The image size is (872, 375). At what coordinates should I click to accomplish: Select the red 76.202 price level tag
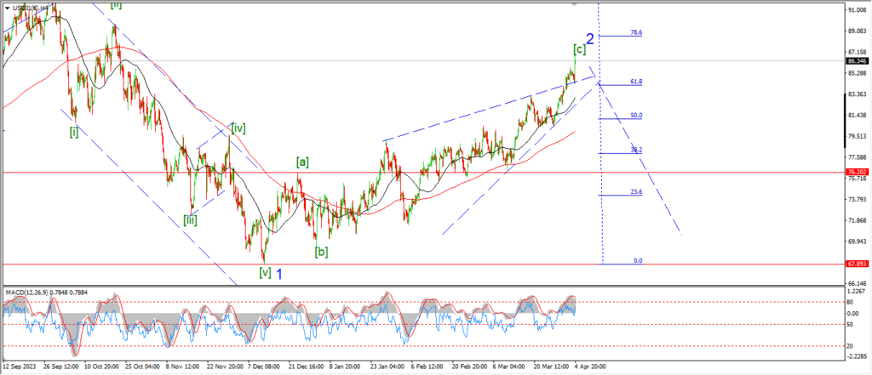[x=857, y=173]
